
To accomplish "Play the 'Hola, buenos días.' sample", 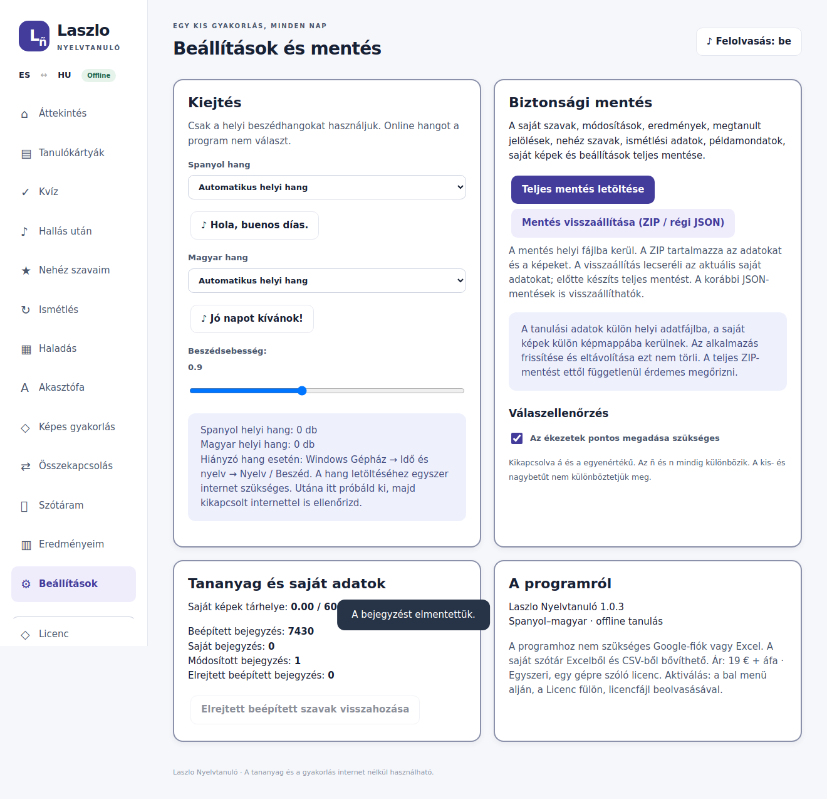I will pos(254,225).
